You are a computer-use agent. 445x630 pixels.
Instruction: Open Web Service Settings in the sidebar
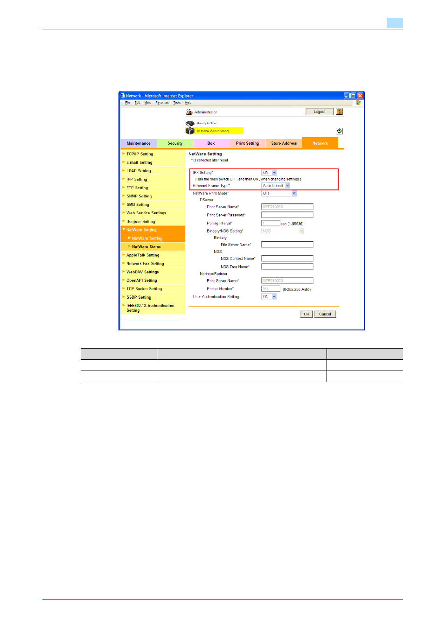coord(153,213)
